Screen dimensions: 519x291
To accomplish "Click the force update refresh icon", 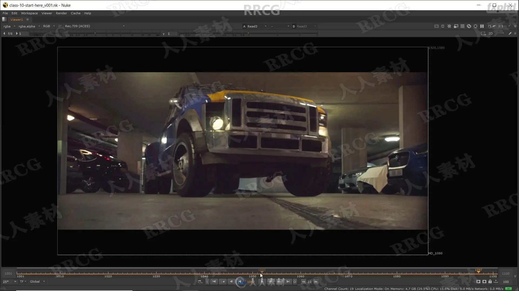I will (469, 26).
